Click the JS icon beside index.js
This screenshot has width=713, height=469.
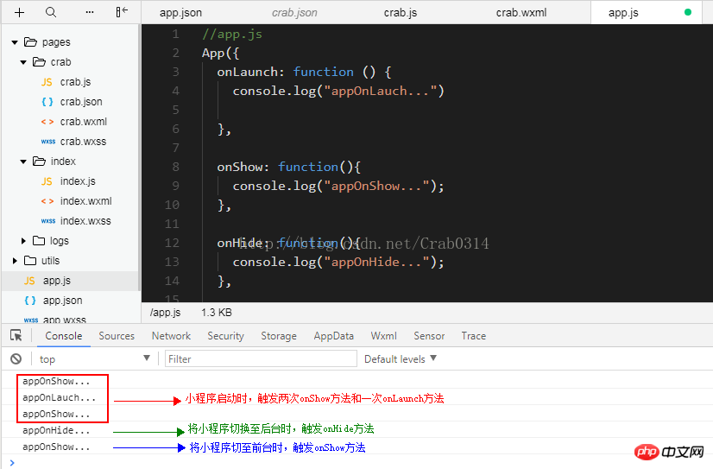coord(47,181)
